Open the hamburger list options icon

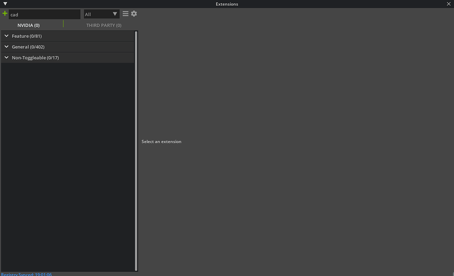[x=125, y=14]
